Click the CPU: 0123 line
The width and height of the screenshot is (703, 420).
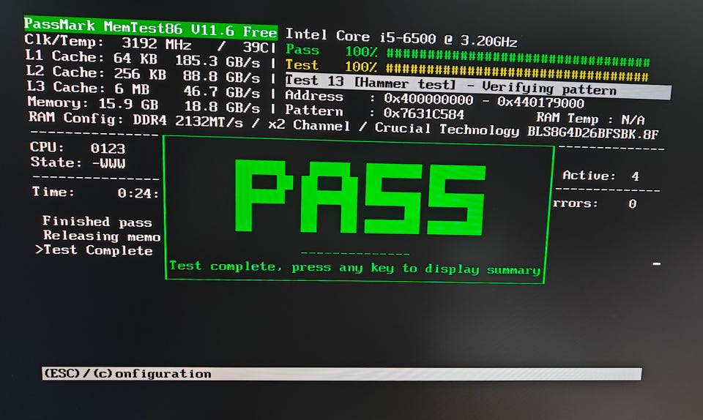tap(78, 148)
